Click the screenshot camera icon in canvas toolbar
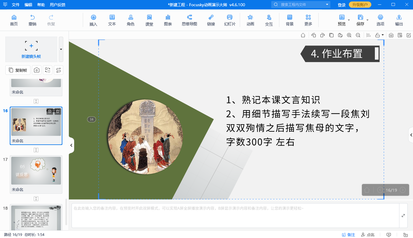The image size is (413, 238). coord(391,35)
